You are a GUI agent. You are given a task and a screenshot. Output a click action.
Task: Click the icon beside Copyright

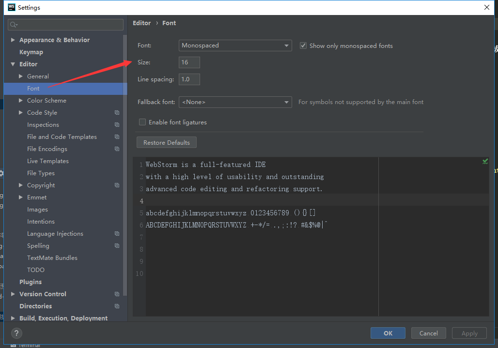(x=117, y=185)
